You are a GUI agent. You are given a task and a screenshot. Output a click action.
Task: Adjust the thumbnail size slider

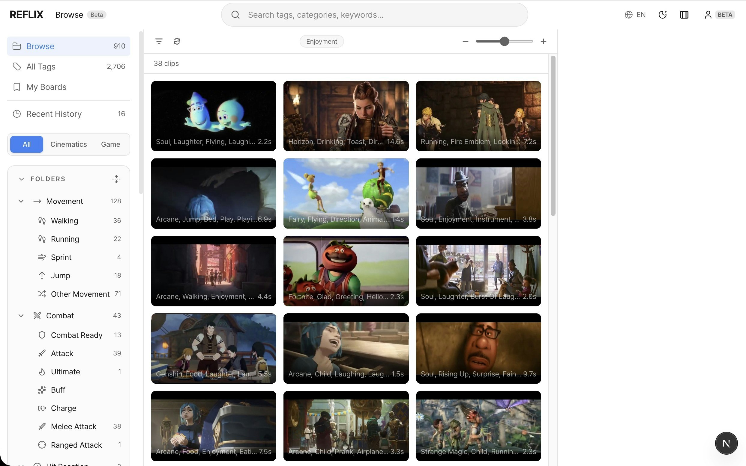504,41
